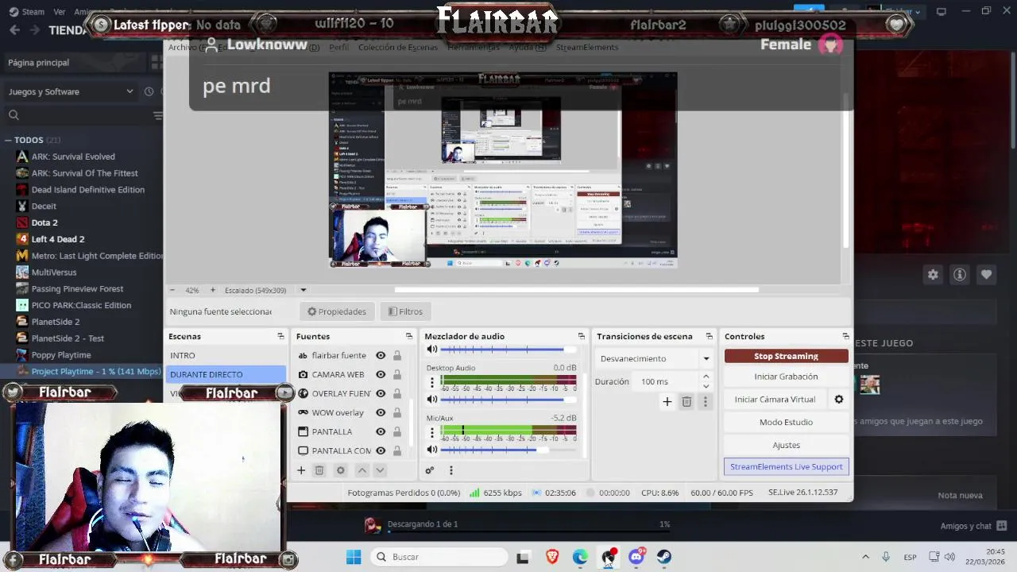Hide the OVERLAY FUENTE source
Image resolution: width=1017 pixels, height=572 pixels.
[x=381, y=394]
